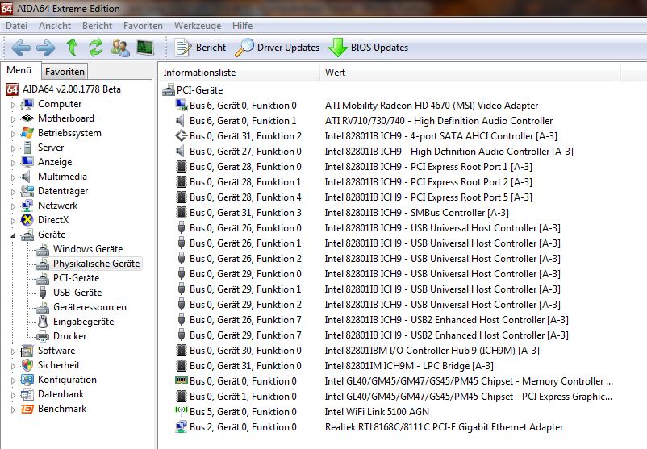The image size is (647, 449).
Task: Select the SMBus Controller row value
Action: (416, 212)
